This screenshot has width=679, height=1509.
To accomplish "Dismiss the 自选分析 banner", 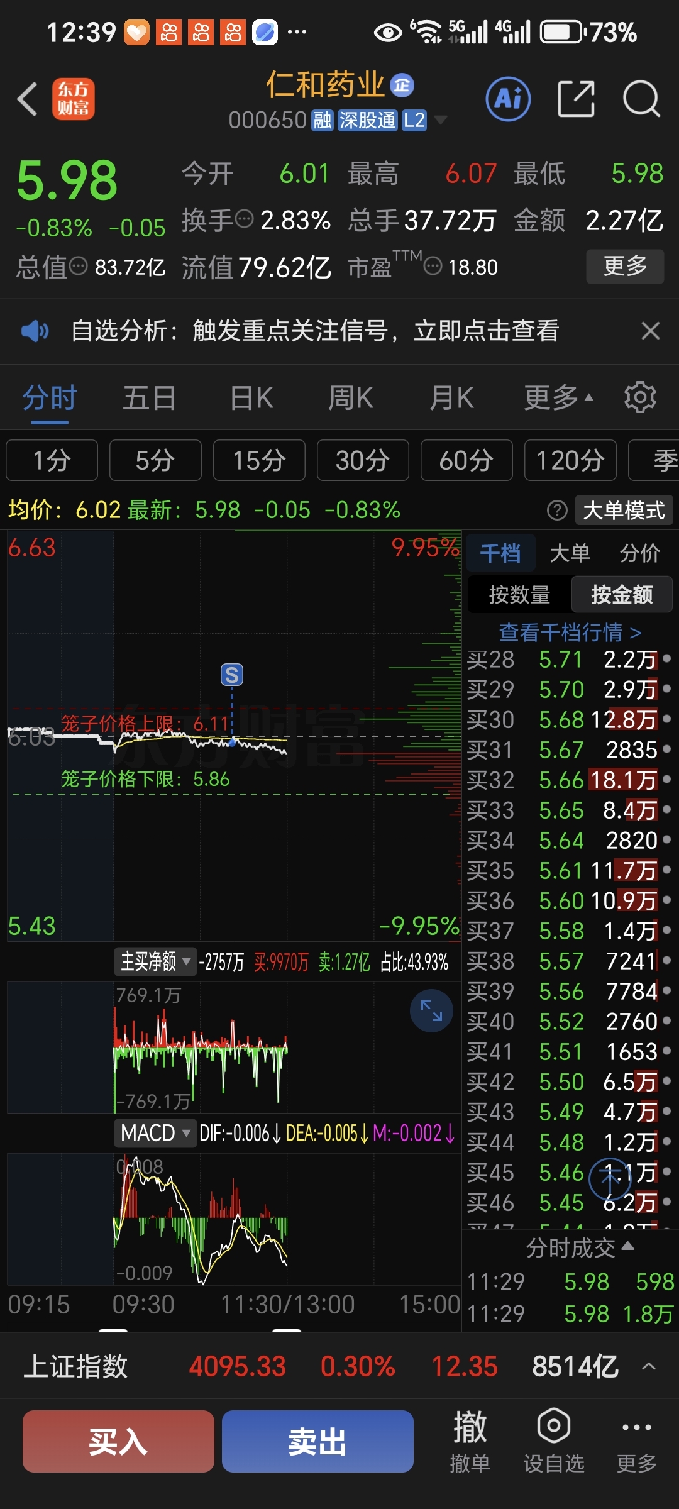I will [650, 331].
